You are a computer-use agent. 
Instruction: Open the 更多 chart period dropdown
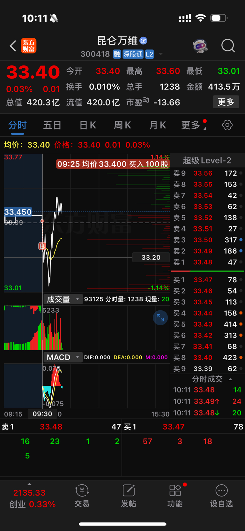(x=194, y=125)
